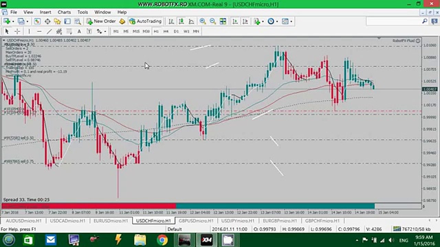440x247 pixels.
Task: Toggle chart Auto Scroll icon
Action: click(235, 21)
